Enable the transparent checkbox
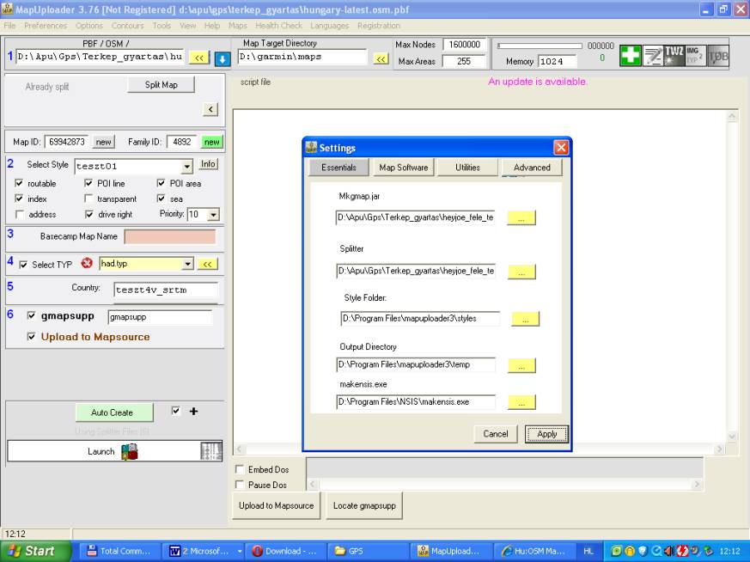Viewport: 750px width, 562px height. coord(89,199)
